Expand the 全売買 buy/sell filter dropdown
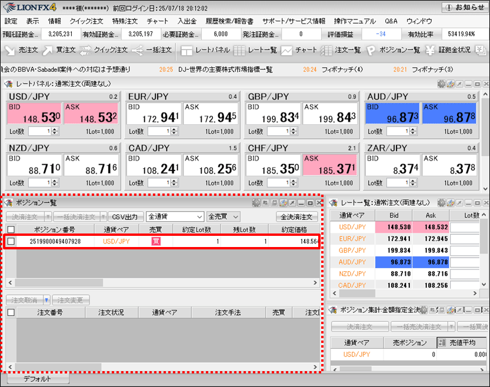This screenshot has width=490, height=387. (x=223, y=216)
